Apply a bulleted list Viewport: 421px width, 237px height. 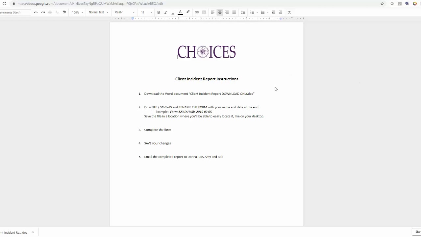tap(263, 12)
